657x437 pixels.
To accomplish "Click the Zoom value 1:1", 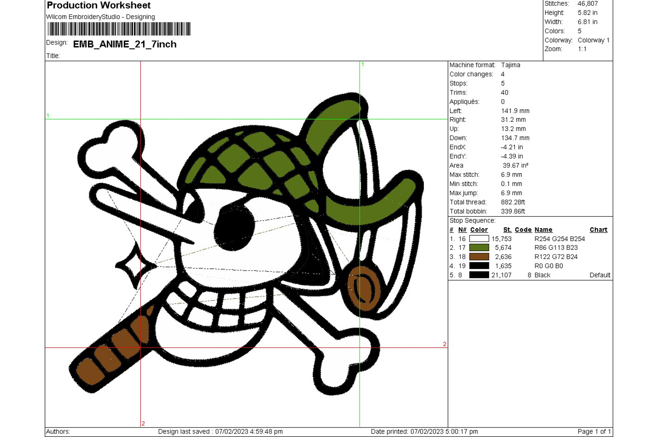I will pos(582,49).
